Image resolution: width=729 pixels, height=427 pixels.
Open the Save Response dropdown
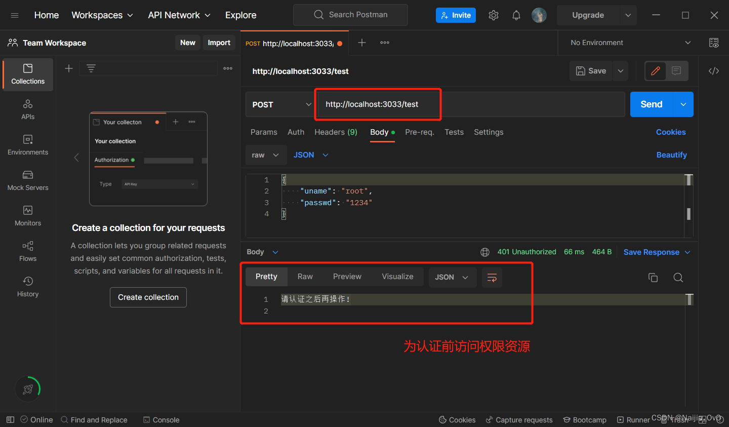tap(657, 252)
